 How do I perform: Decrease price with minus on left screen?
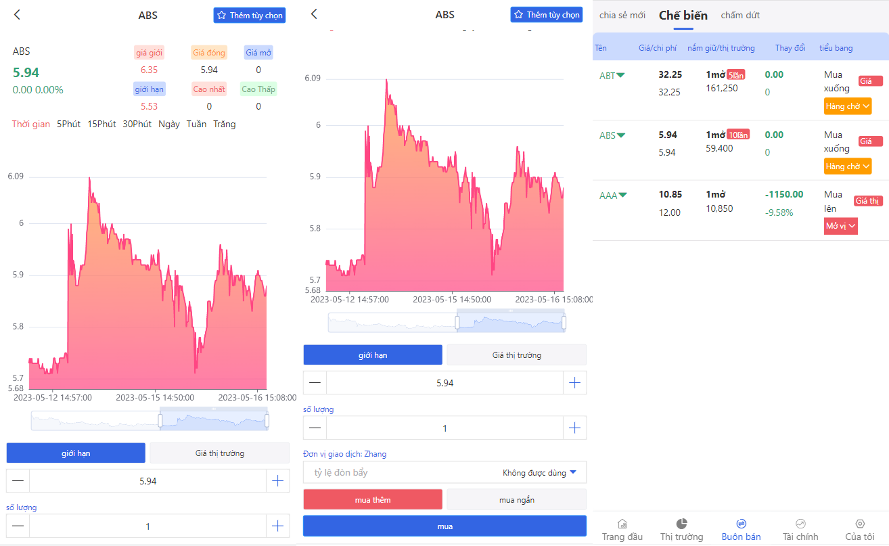click(18, 481)
